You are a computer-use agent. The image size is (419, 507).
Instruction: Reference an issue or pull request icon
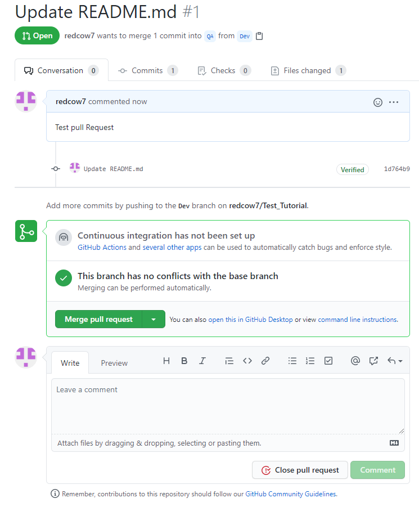[x=373, y=361]
